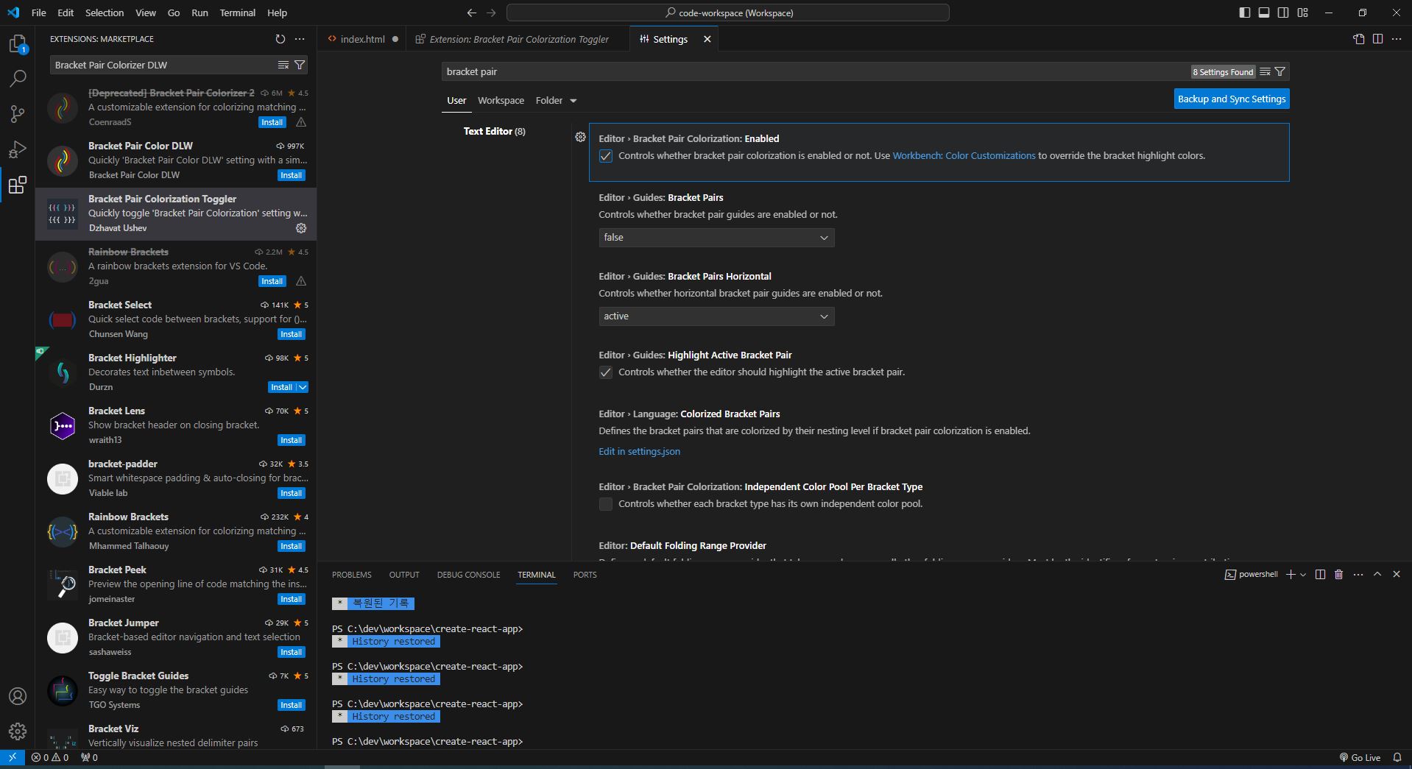Image resolution: width=1412 pixels, height=769 pixels.
Task: Click Backup and Sync Settings button
Action: [1232, 99]
